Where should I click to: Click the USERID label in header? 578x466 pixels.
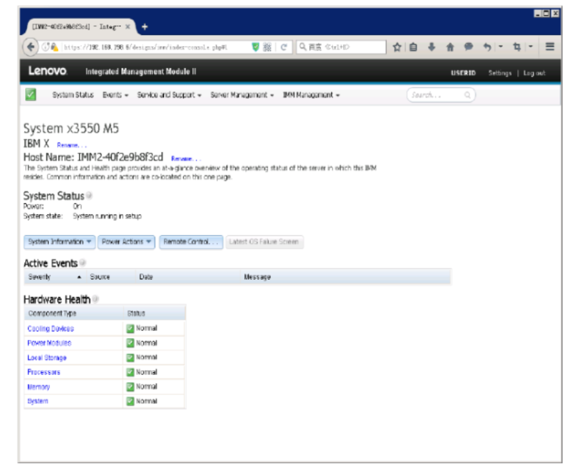point(463,73)
